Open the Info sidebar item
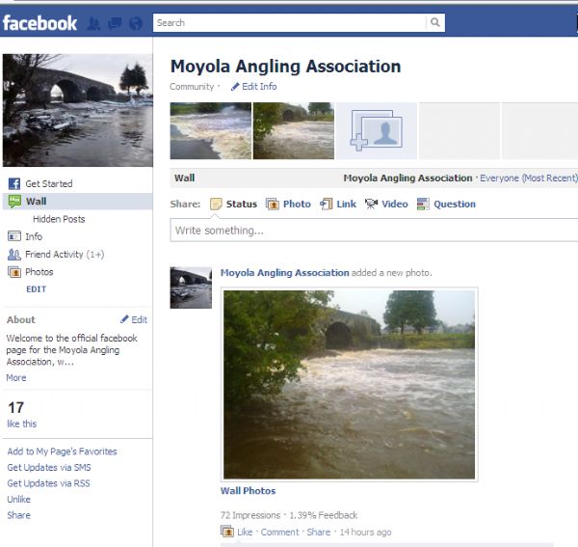The width and height of the screenshot is (578, 547). point(33,236)
